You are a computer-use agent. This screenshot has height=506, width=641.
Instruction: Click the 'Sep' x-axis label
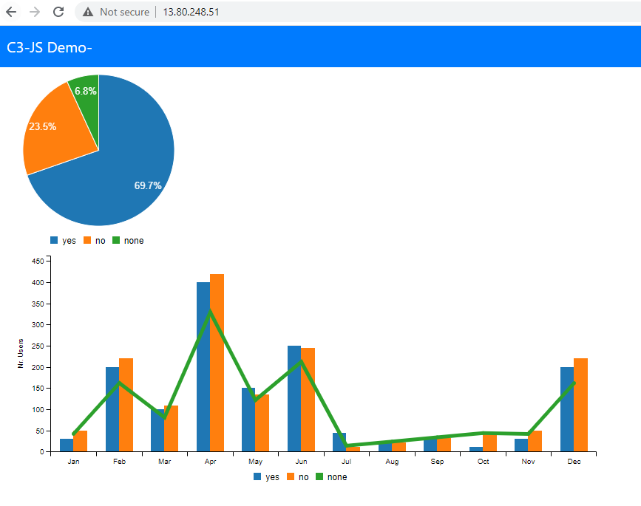(437, 462)
